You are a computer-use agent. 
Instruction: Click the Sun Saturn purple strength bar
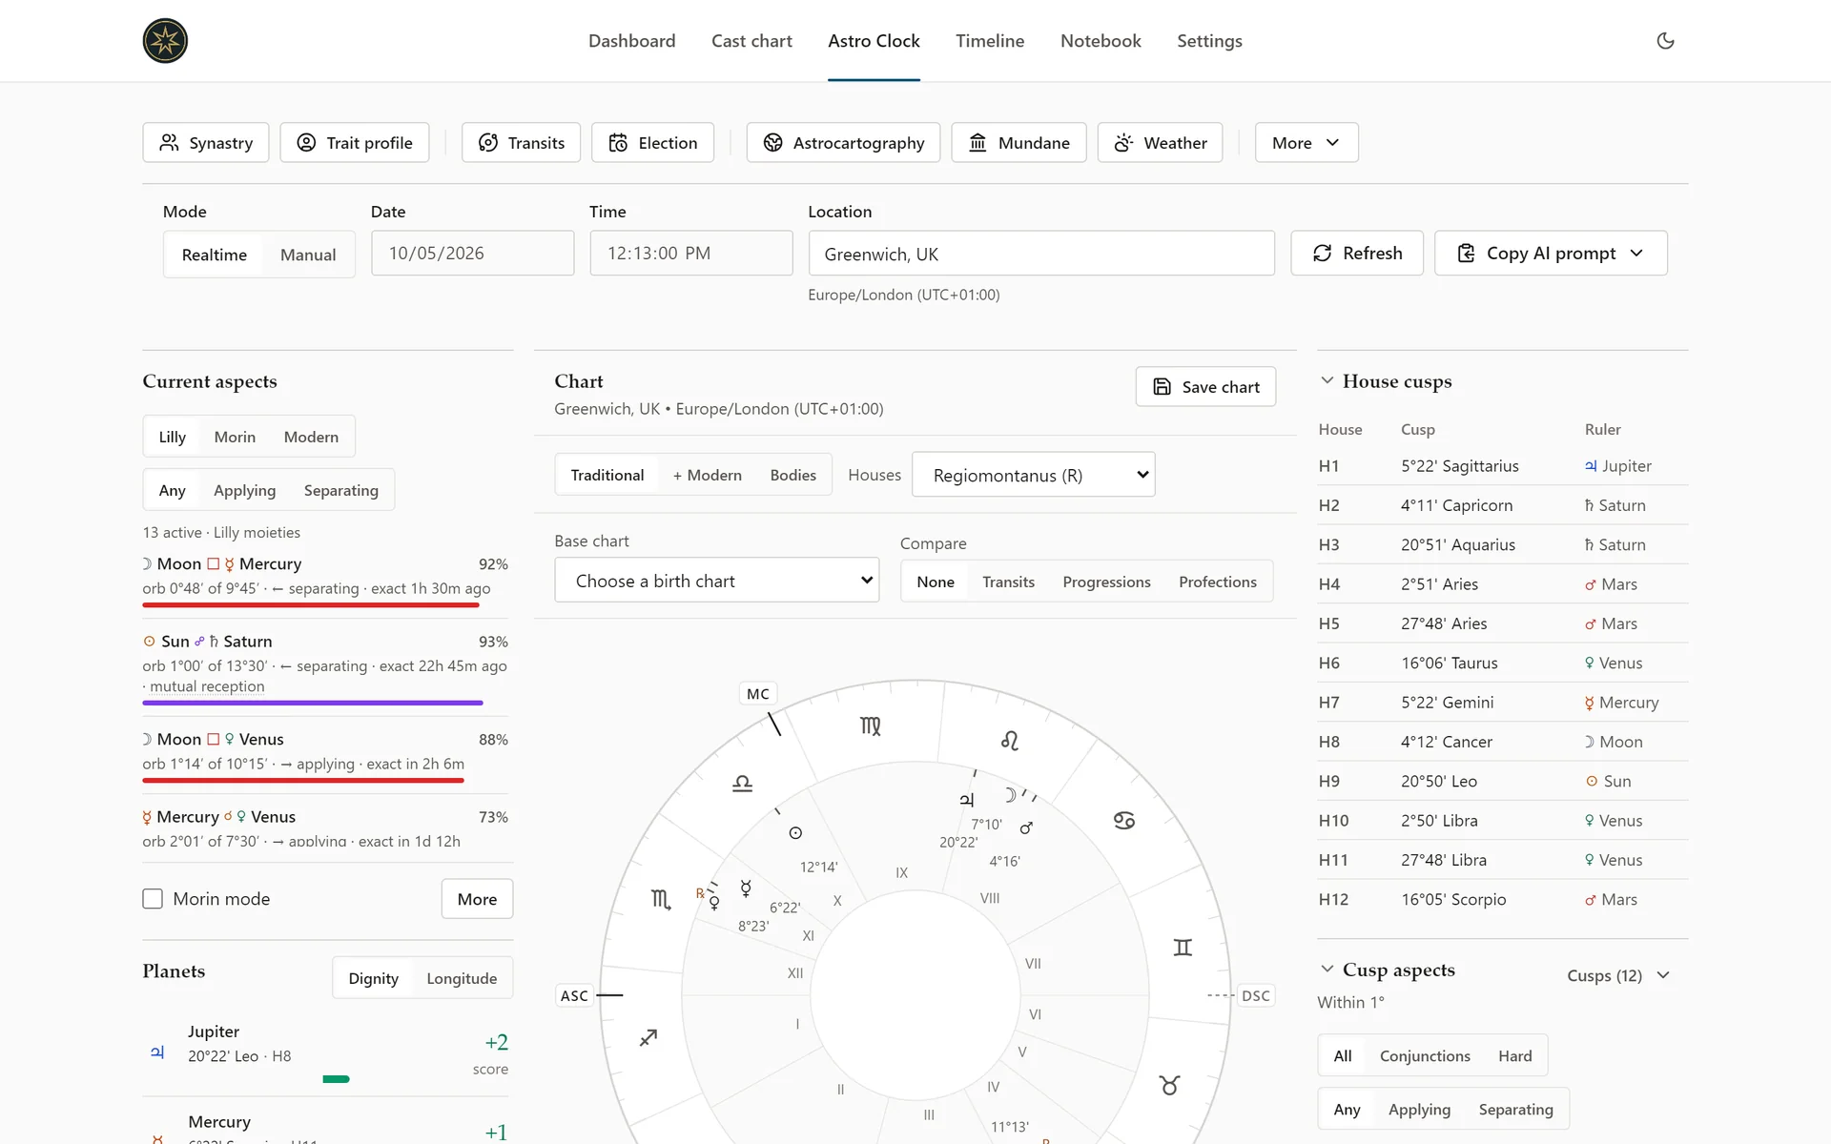click(x=313, y=703)
